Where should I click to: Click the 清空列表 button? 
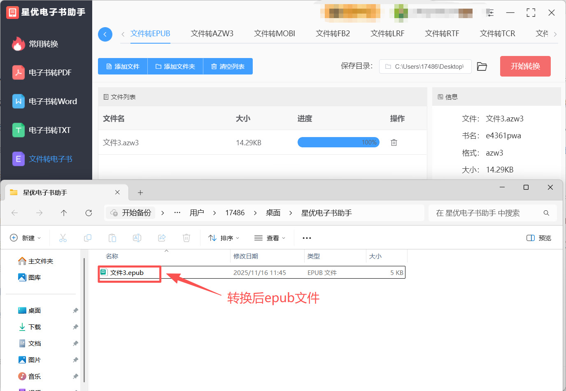coord(228,66)
